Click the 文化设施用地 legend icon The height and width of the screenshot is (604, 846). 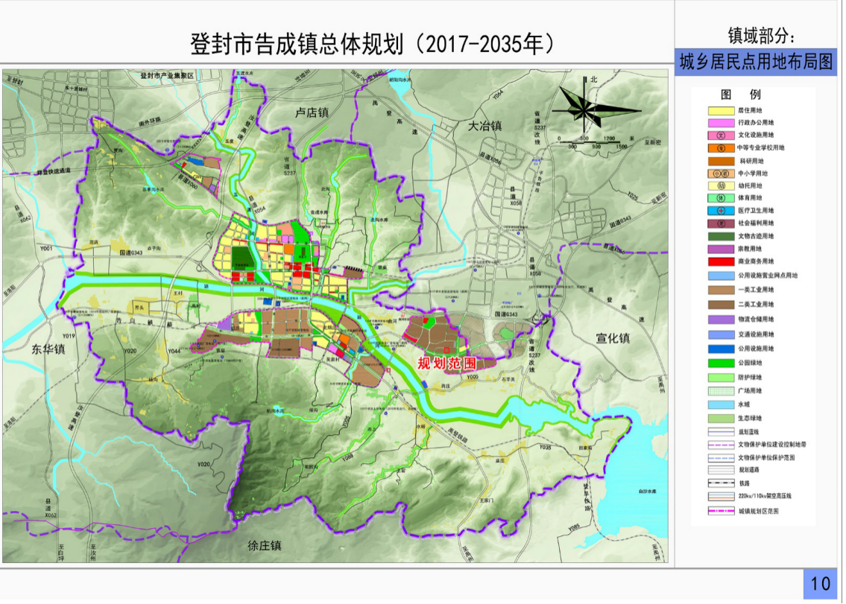721,136
